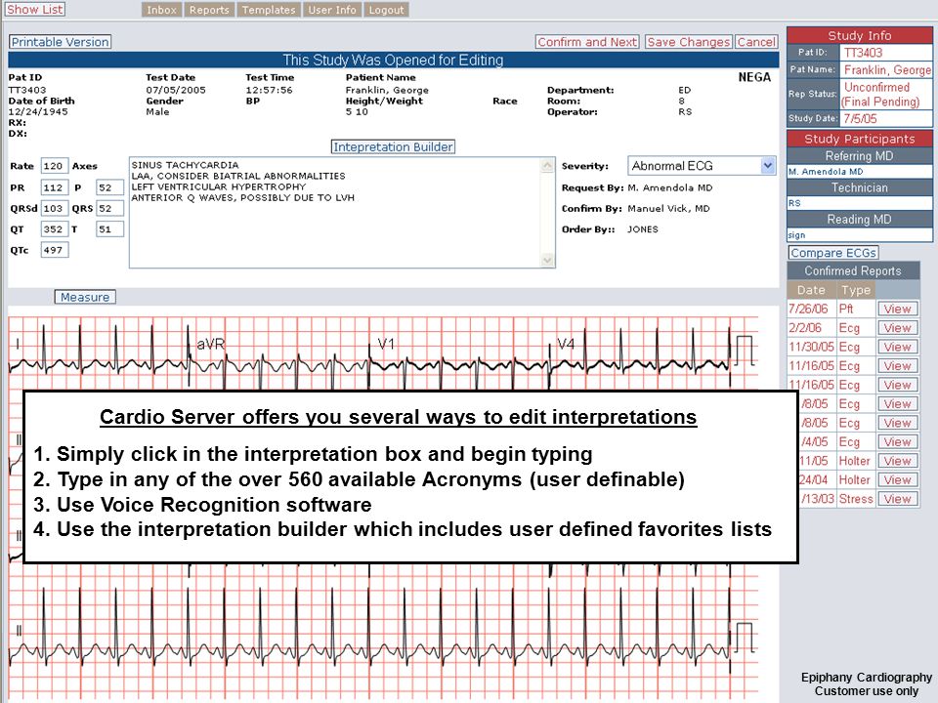Open the Severity dropdown arrow
Image resolution: width=938 pixels, height=703 pixels.
coord(768,166)
